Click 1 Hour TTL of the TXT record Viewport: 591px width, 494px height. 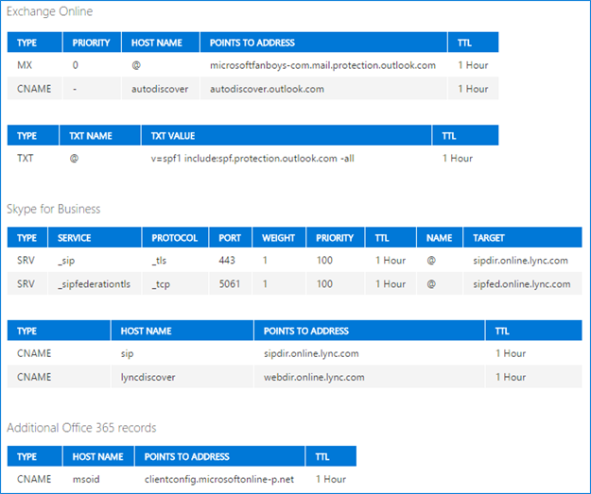(458, 159)
